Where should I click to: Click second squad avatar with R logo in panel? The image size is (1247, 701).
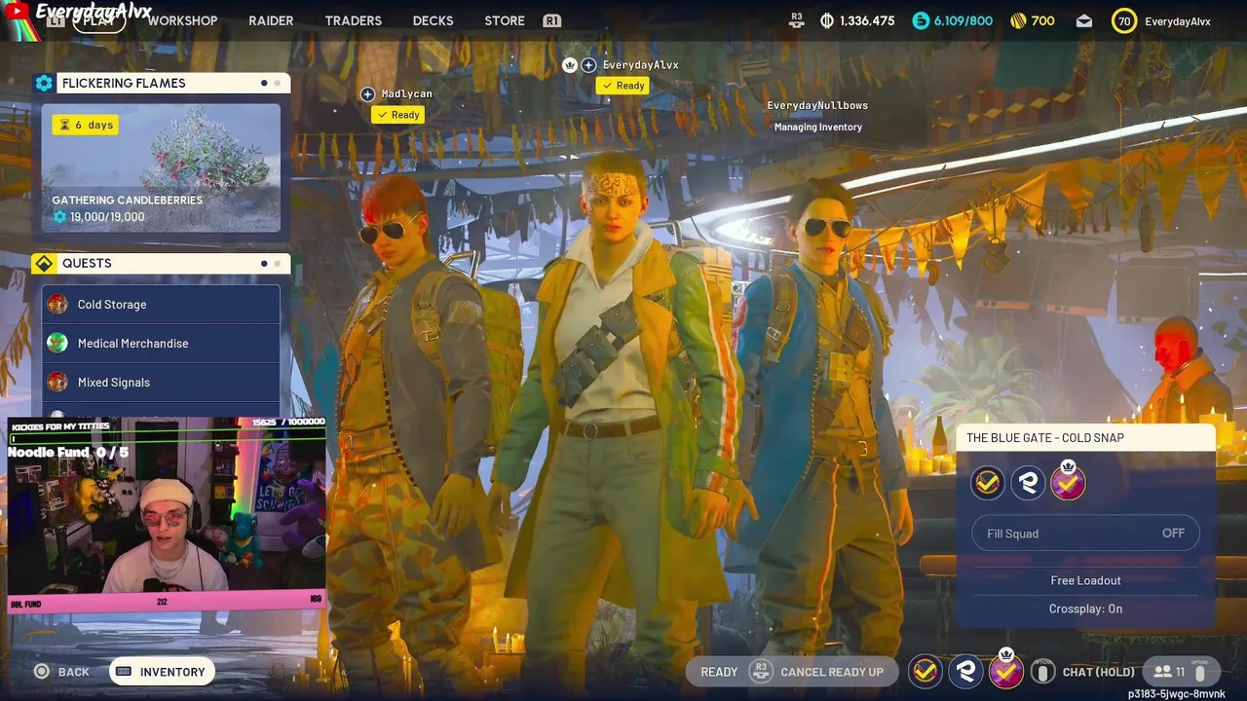point(1028,482)
